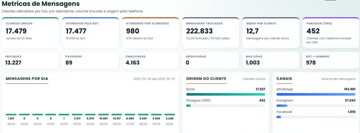Click the chart bar for 28/04
The width and height of the screenshot is (360, 133).
pos(11,114)
